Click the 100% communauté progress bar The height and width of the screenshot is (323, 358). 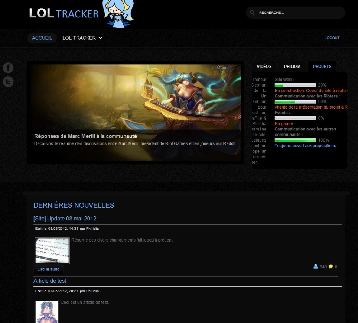(295, 140)
